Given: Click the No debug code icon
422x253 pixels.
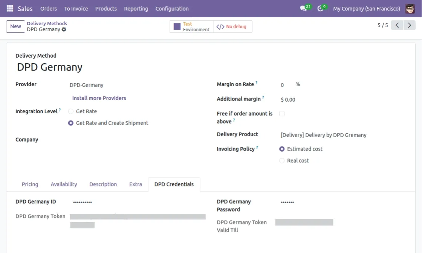Looking at the screenshot, I should [220, 27].
